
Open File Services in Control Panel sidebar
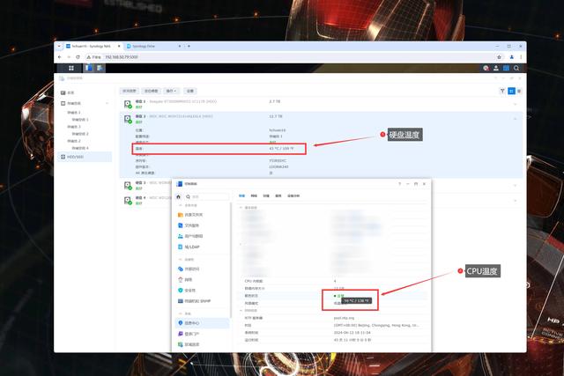189,225
